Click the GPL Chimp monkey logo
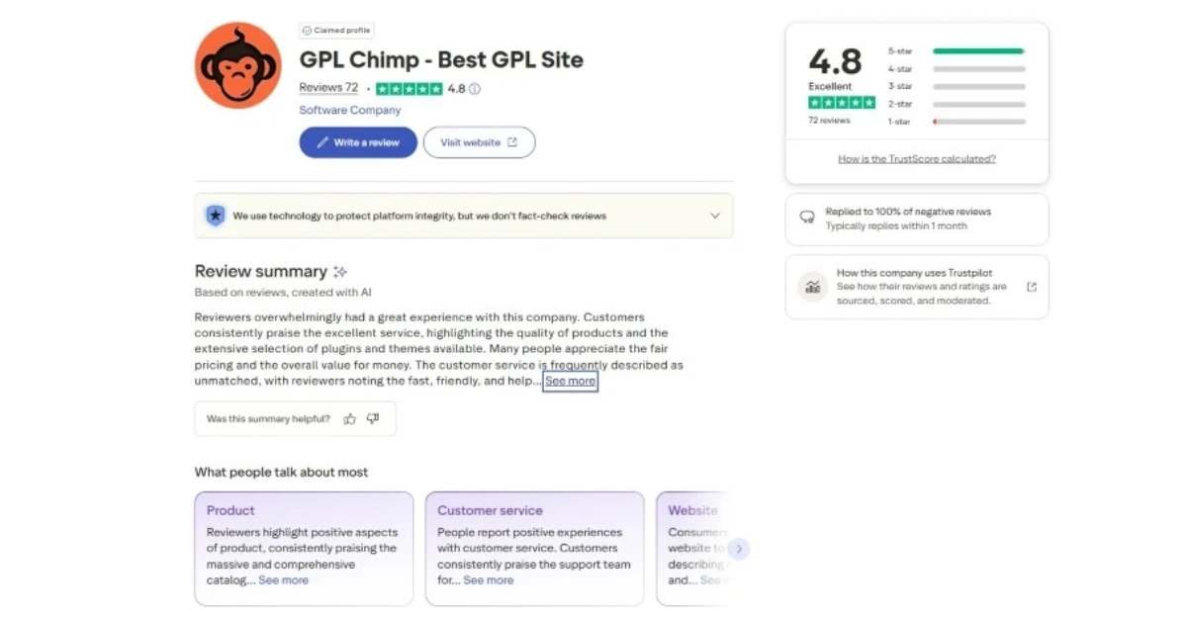 [238, 64]
